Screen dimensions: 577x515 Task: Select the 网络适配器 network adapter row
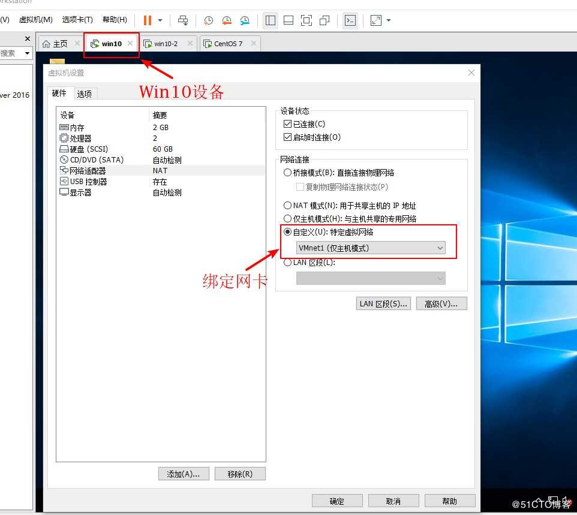pos(161,171)
